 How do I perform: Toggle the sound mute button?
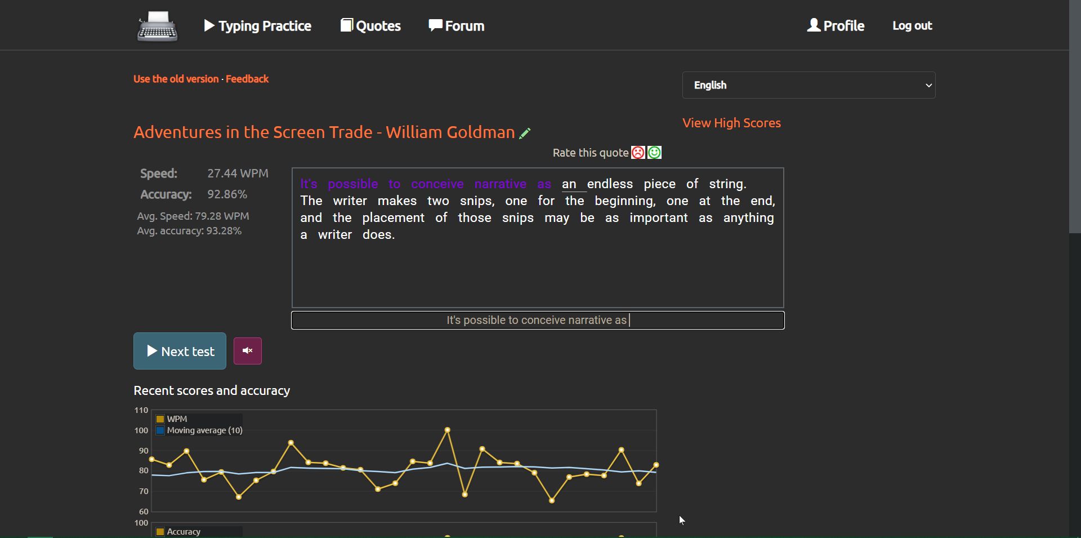(248, 351)
